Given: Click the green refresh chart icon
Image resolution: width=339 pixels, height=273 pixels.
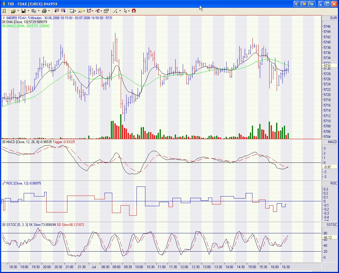Looking at the screenshot, I should point(4,11).
